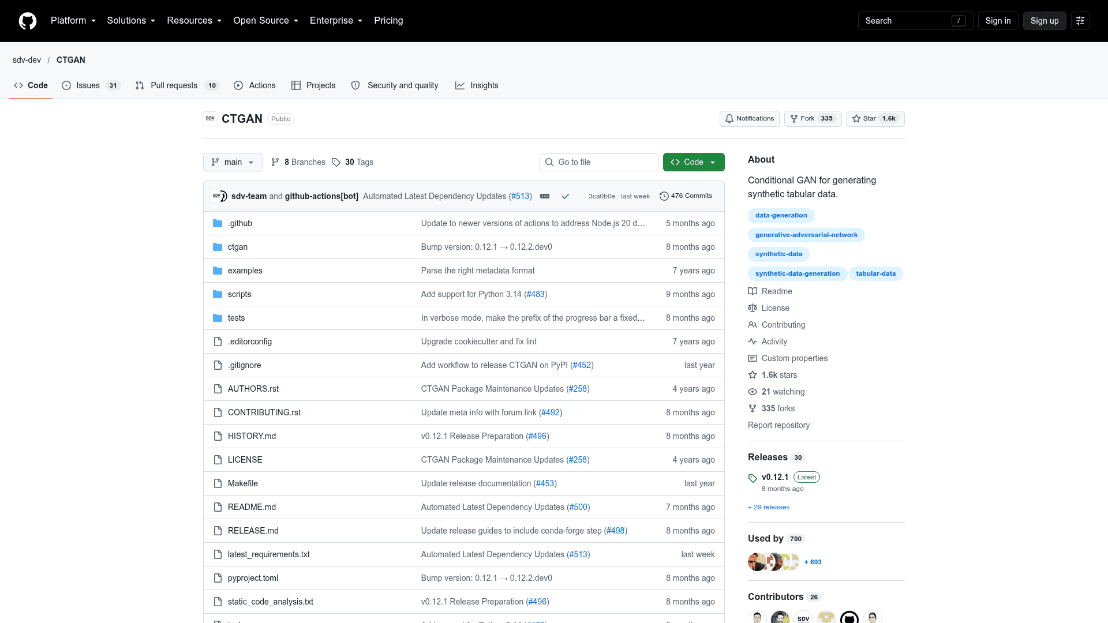Open the Actions tab

tap(254, 85)
